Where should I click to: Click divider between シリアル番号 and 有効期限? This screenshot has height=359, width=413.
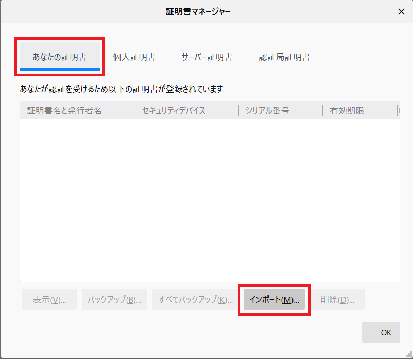pyautogui.click(x=323, y=111)
